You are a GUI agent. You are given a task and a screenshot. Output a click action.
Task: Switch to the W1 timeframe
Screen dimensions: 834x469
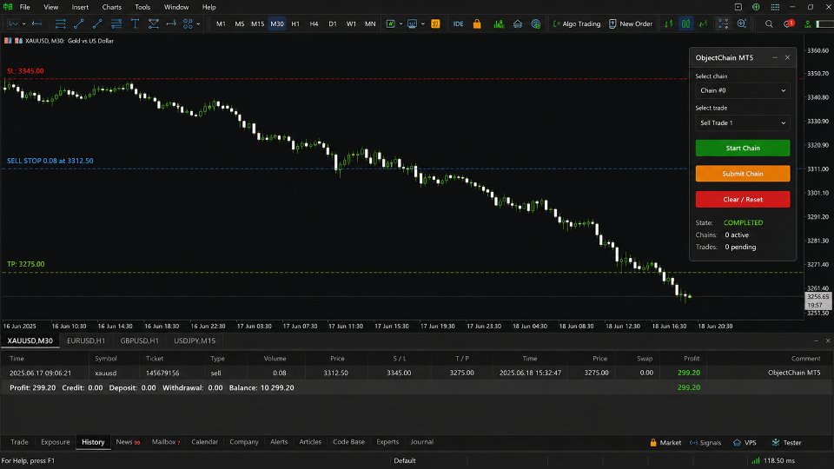pos(351,24)
